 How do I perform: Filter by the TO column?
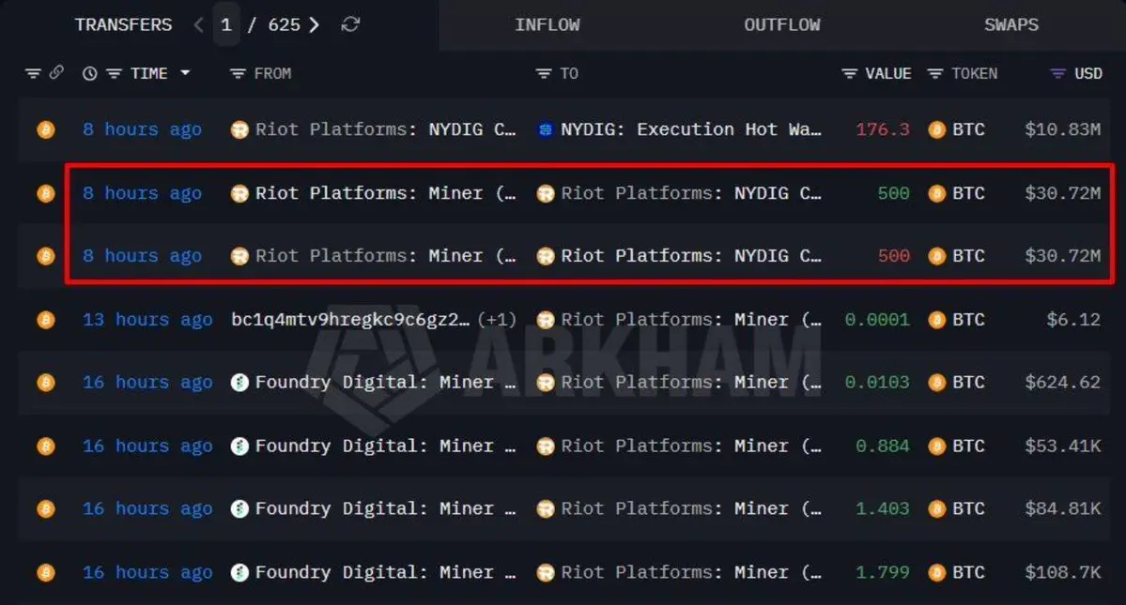tap(544, 73)
